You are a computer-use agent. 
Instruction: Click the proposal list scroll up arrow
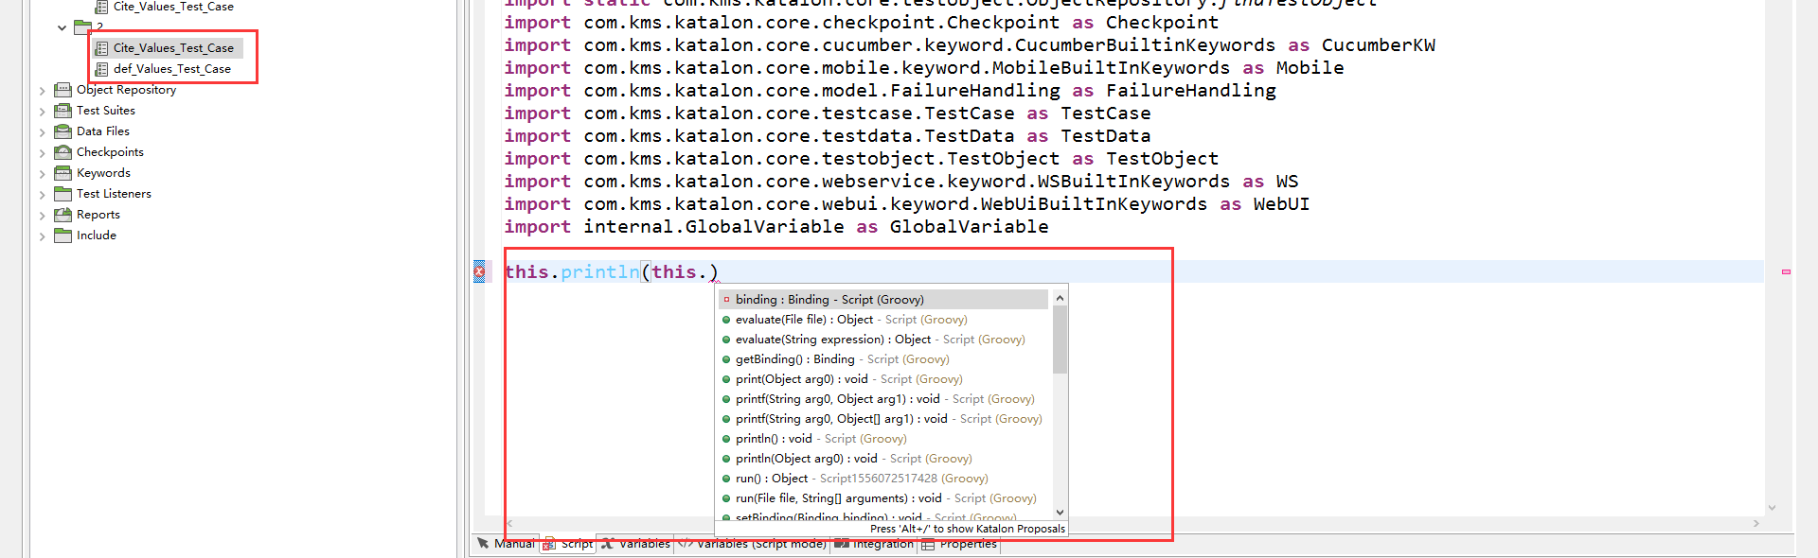1060,298
